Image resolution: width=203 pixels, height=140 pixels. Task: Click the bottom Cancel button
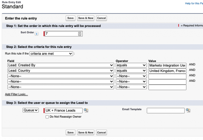click(x=101, y=133)
